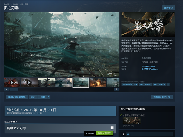Open the 影之刃零 header capsule image
This screenshot has height=137, width=183.
click(x=148, y=24)
